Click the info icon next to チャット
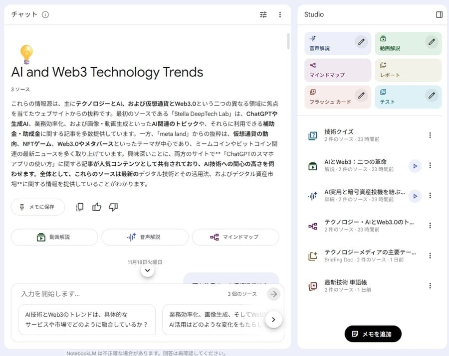 pos(45,14)
